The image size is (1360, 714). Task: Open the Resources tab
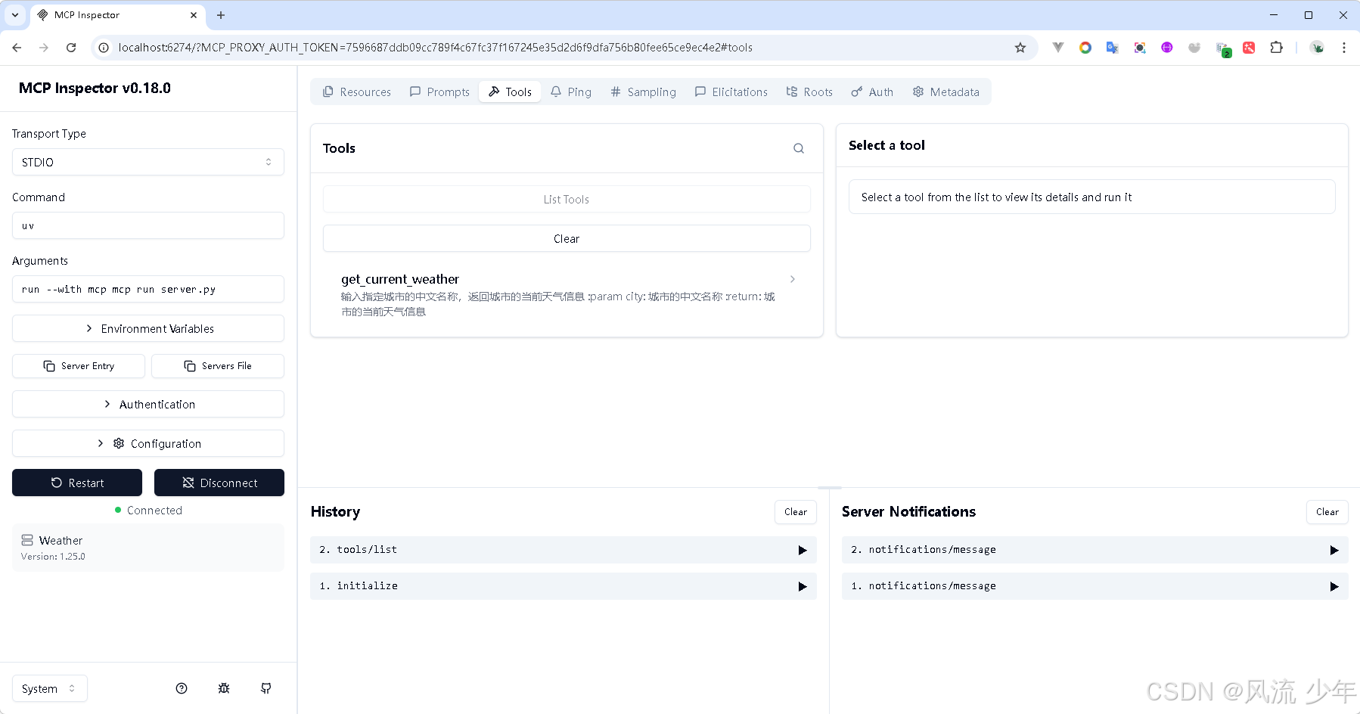(x=356, y=92)
